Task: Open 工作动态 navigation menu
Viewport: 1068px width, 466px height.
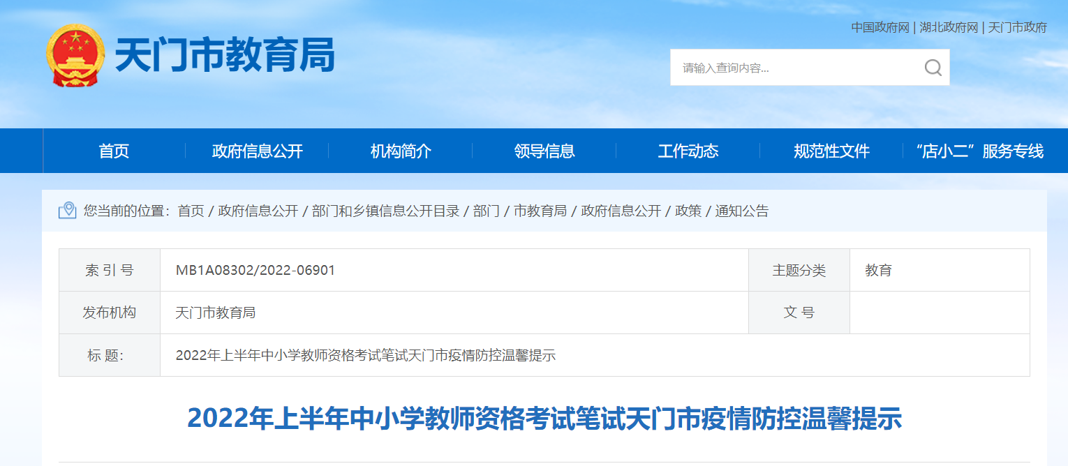Action: tap(688, 151)
